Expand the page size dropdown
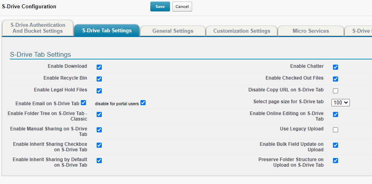The image size is (372, 184). click(x=340, y=102)
